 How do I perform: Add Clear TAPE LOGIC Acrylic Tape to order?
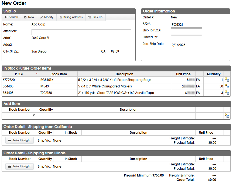227,93
